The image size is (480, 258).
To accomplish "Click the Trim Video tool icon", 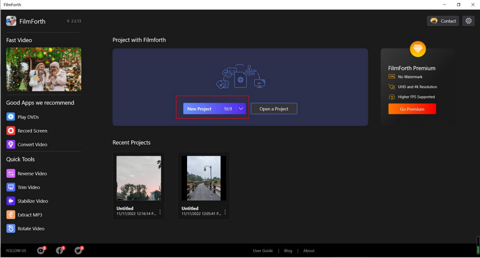I will [11, 188].
